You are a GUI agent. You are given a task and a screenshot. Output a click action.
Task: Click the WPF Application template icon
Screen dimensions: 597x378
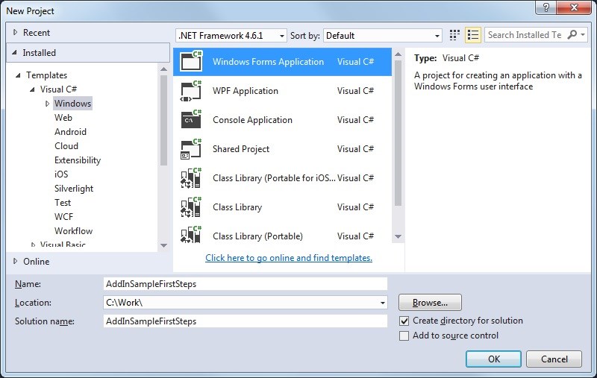coord(191,91)
